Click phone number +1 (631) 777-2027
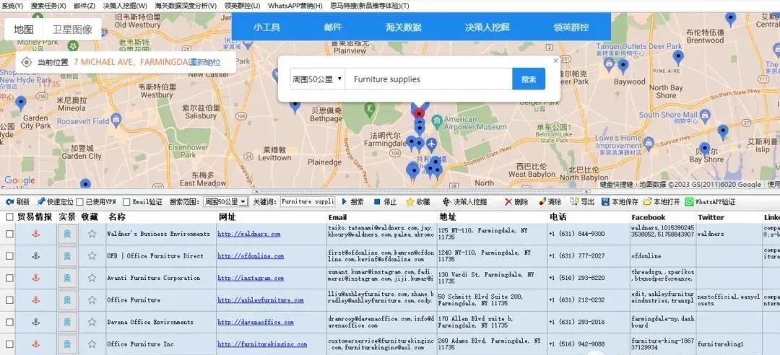Viewport: 780px width, 355px height. pyautogui.click(x=576, y=255)
